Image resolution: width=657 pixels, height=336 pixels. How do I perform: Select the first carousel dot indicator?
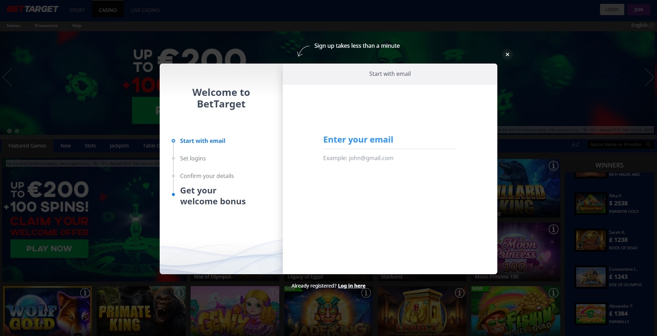[9, 131]
